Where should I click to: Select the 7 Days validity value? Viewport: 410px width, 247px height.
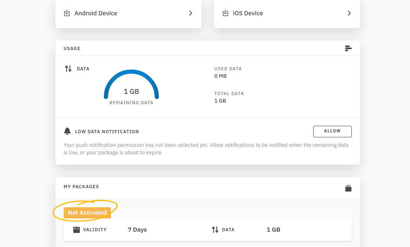point(137,230)
